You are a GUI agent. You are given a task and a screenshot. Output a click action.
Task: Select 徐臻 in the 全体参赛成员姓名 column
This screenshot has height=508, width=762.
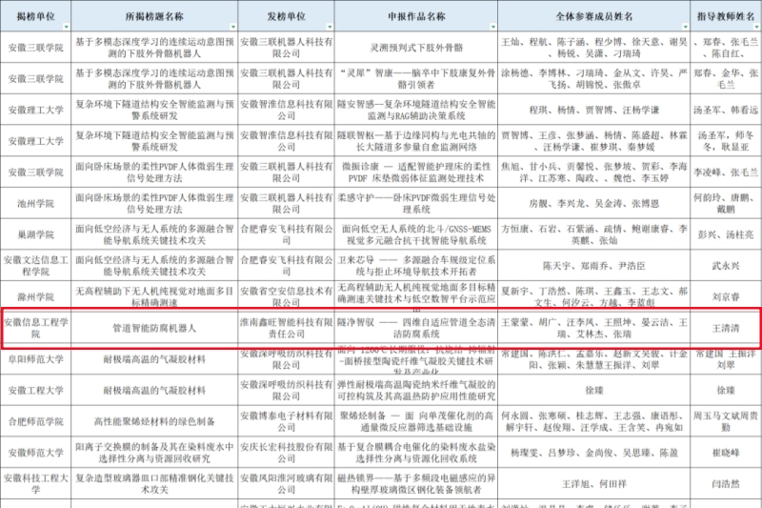pyautogui.click(x=593, y=390)
